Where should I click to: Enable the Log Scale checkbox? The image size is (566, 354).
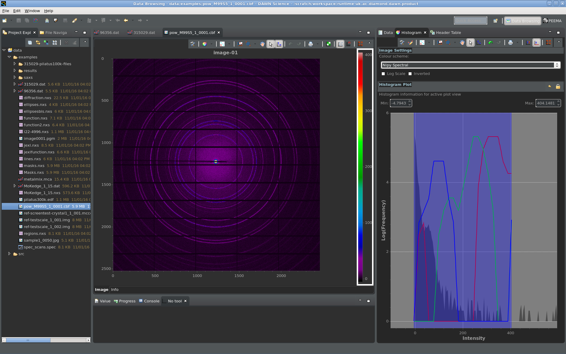[383, 74]
